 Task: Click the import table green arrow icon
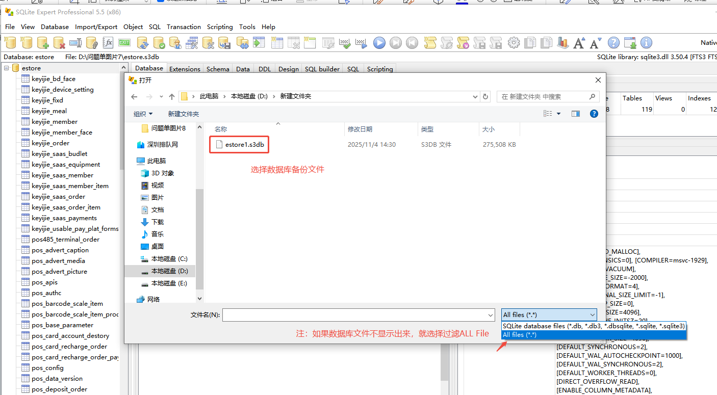point(259,43)
